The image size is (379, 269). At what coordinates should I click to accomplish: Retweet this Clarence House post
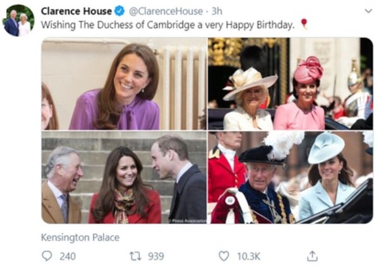click(x=135, y=256)
